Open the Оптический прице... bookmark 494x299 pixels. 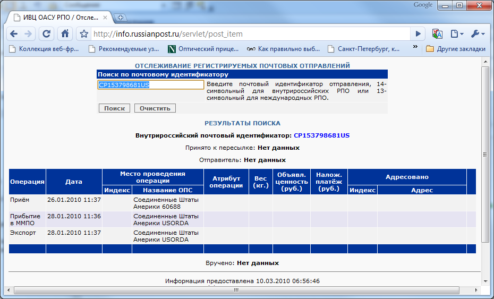pos(203,49)
